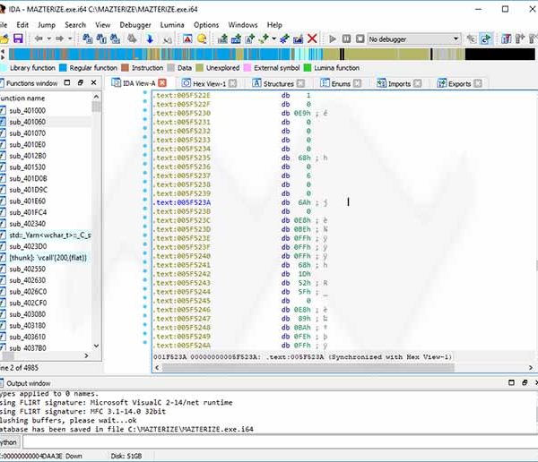Select the std::_Yarn<wchar_t> function entry
This screenshot has width=538, height=462.
pos(49,235)
